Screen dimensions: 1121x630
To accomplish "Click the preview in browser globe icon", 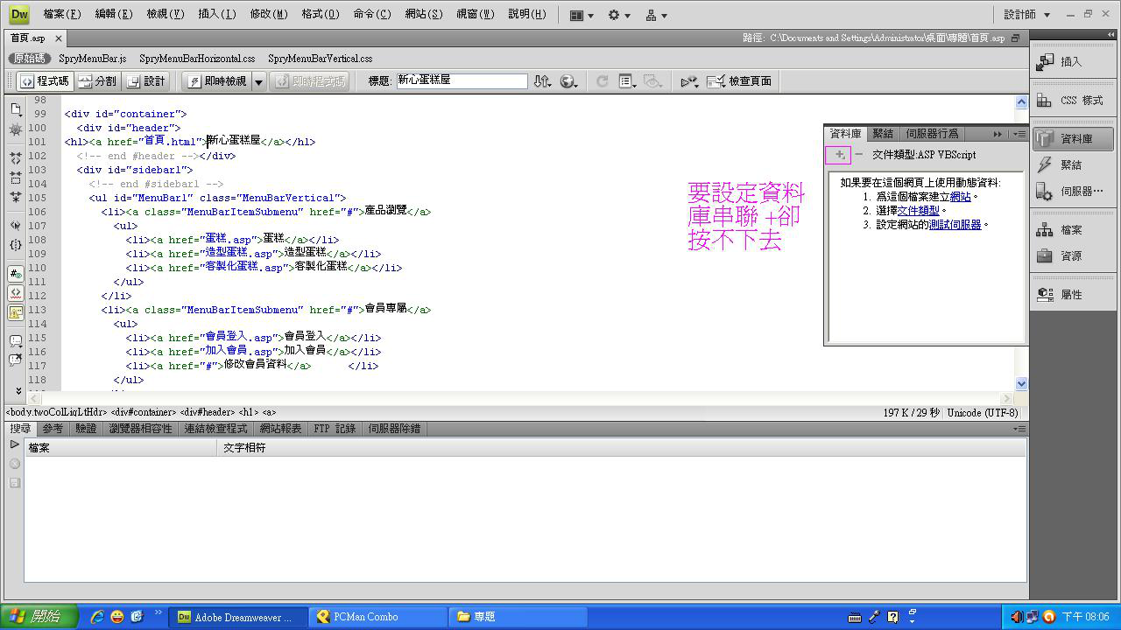I will 568,81.
